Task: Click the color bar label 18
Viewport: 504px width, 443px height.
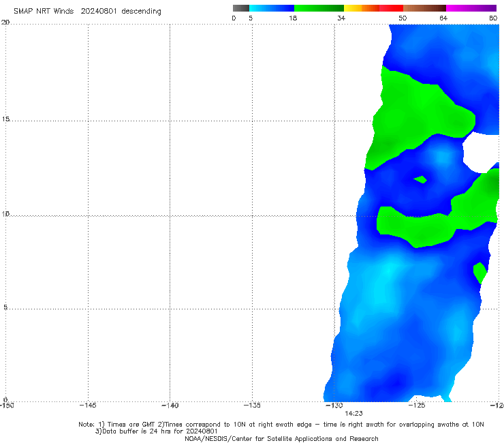Action: [292, 18]
